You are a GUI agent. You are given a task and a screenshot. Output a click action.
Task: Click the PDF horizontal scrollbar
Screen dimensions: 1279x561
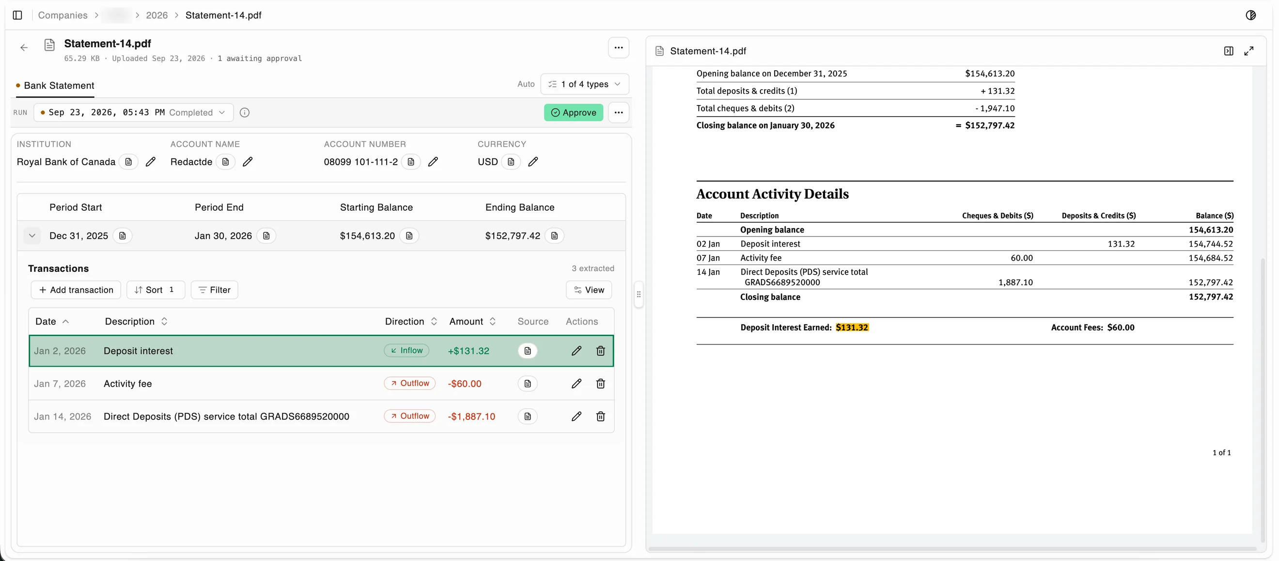pos(952,548)
